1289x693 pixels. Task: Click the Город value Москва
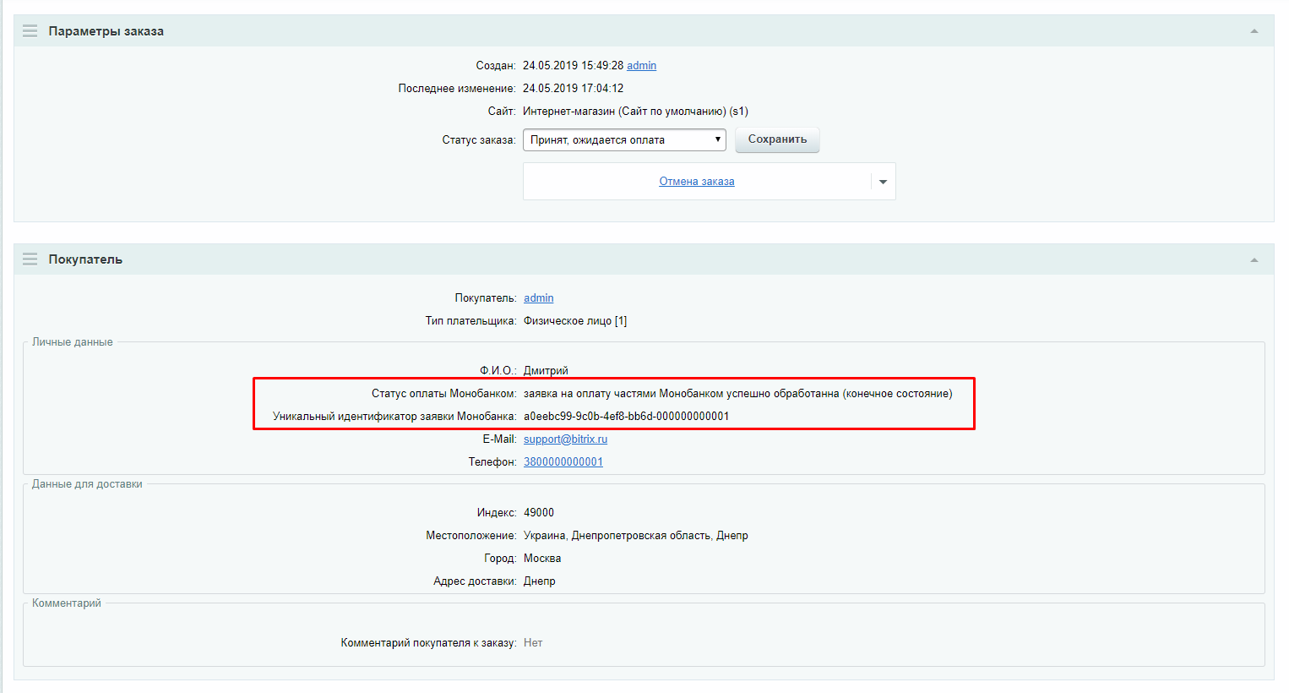pyautogui.click(x=542, y=559)
